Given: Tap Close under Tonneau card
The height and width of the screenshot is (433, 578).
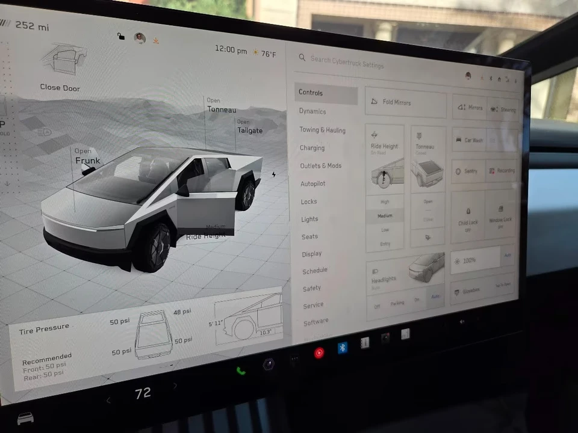Looking at the screenshot, I should [x=428, y=220].
